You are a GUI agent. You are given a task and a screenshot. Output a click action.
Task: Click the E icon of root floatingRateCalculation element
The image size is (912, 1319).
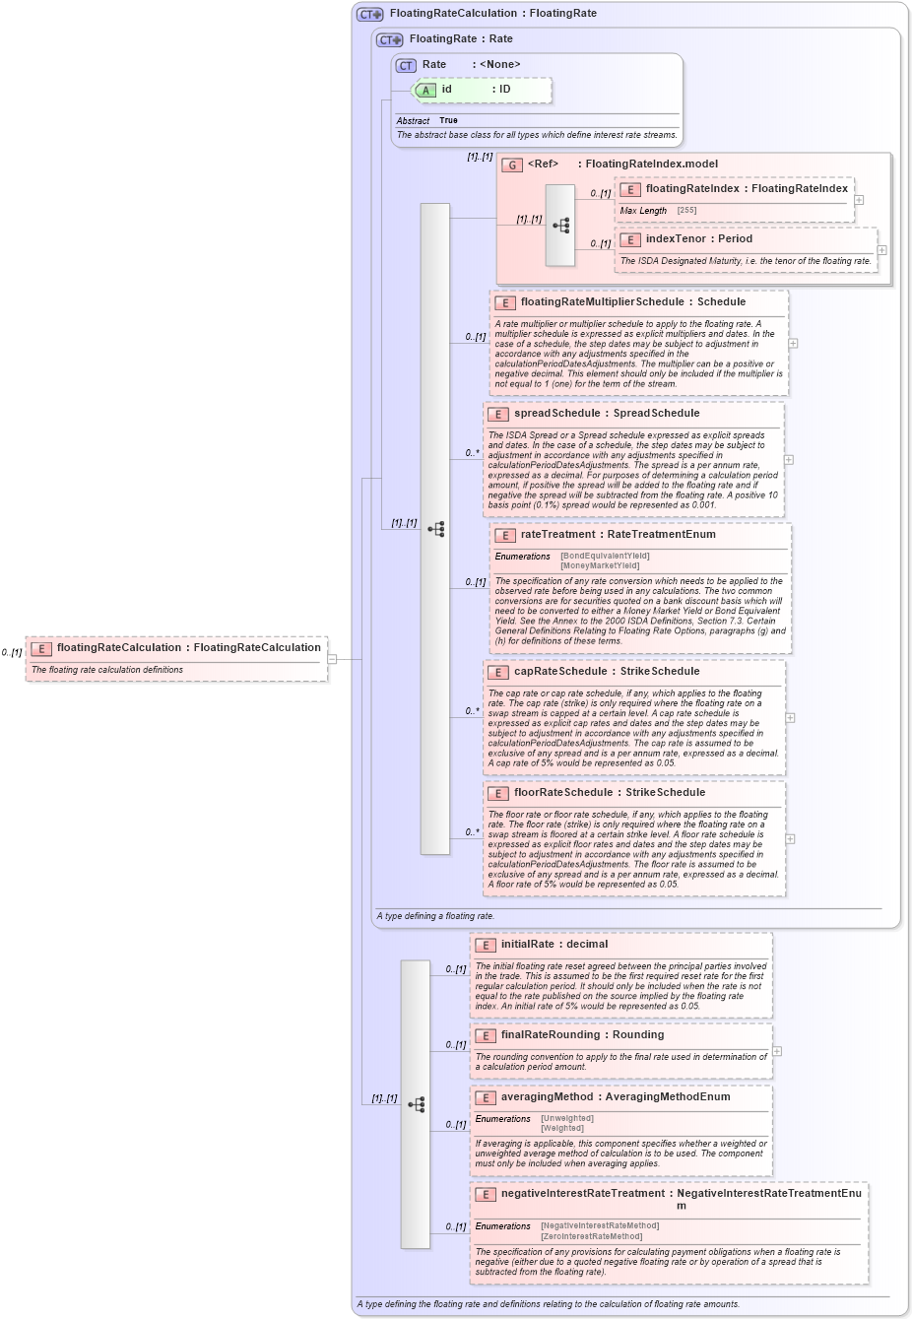coord(41,648)
